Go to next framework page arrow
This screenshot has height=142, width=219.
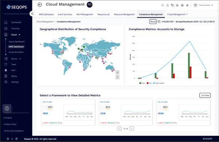(132, 129)
